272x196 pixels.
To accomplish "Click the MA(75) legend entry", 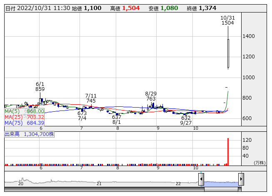I will tap(24, 123).
